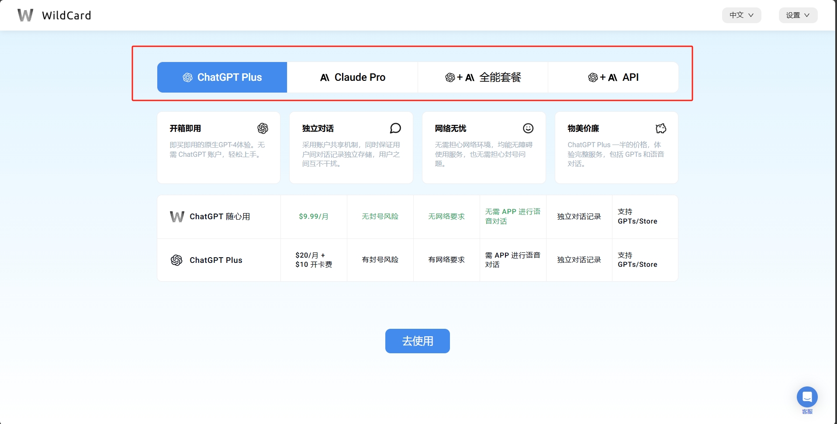The height and width of the screenshot is (424, 837).
Task: Switch to the Claude Pro tab
Action: 353,77
